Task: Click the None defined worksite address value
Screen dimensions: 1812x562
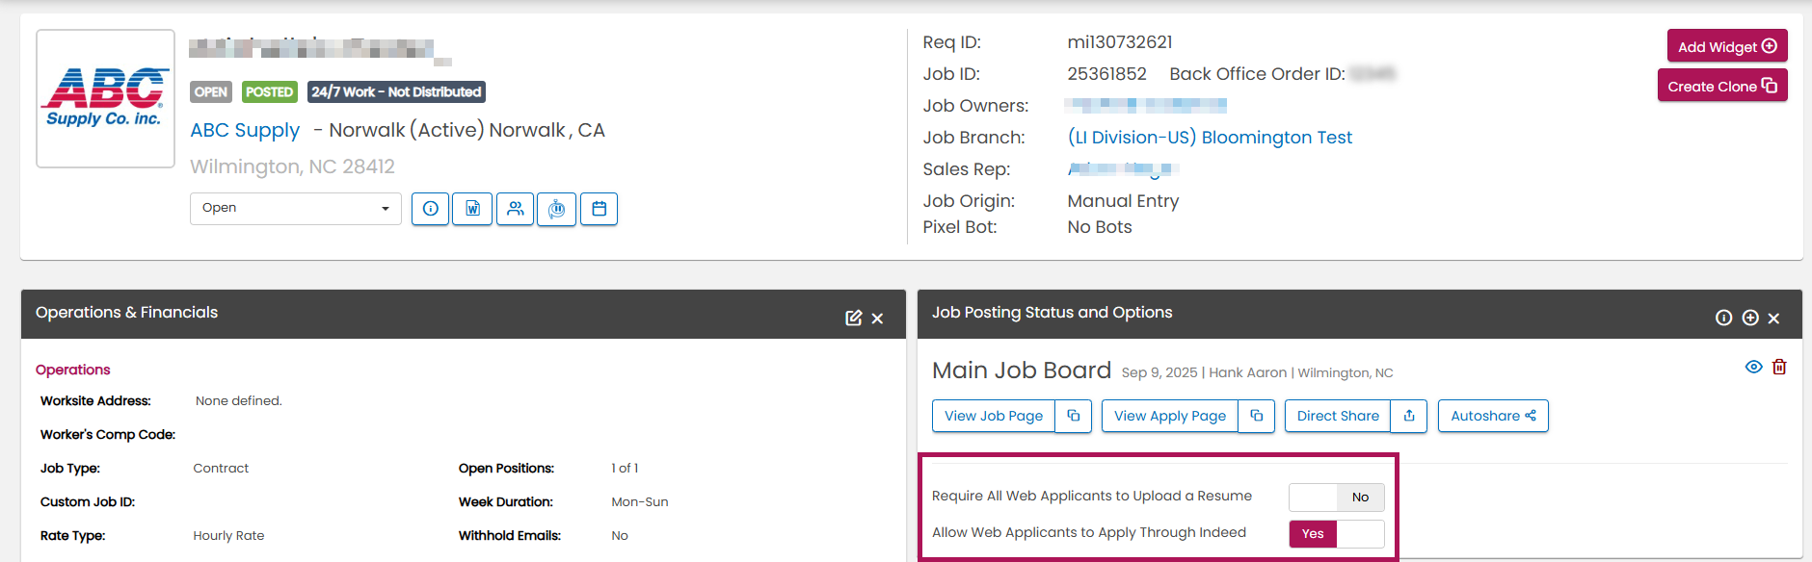Action: tap(238, 401)
